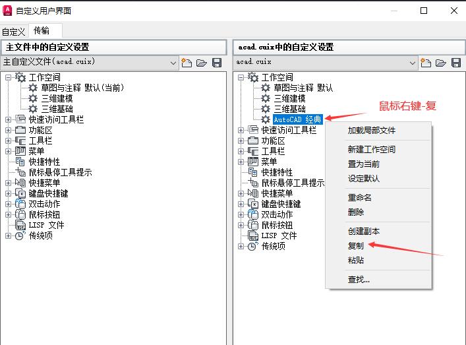Click 双击动作 mouse icon in left tree
Image resolution: width=466 pixels, height=345 pixels.
[x=20, y=204]
